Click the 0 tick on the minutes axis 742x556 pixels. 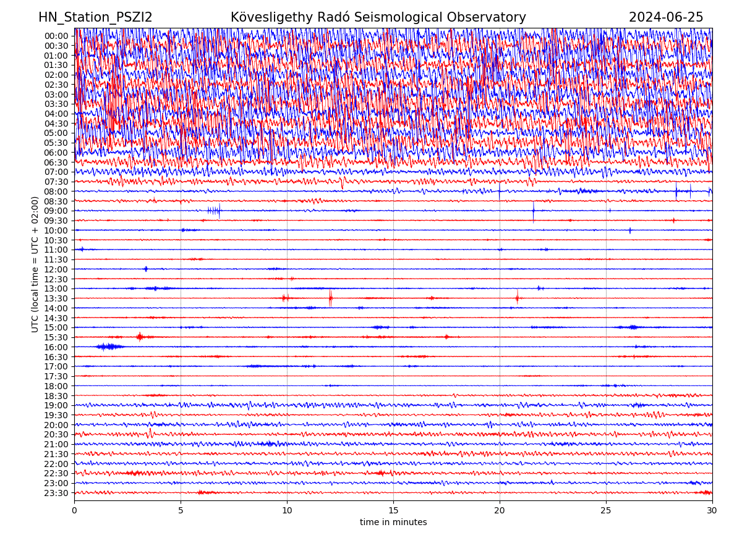point(74,511)
